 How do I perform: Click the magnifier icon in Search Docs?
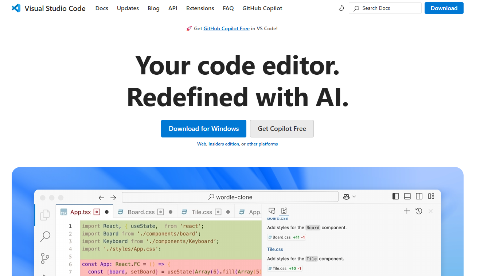click(356, 8)
